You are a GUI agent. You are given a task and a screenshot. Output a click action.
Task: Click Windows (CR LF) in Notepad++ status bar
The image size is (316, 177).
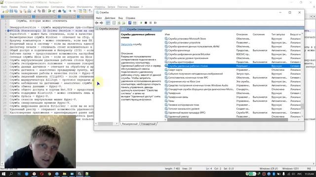point(269,169)
